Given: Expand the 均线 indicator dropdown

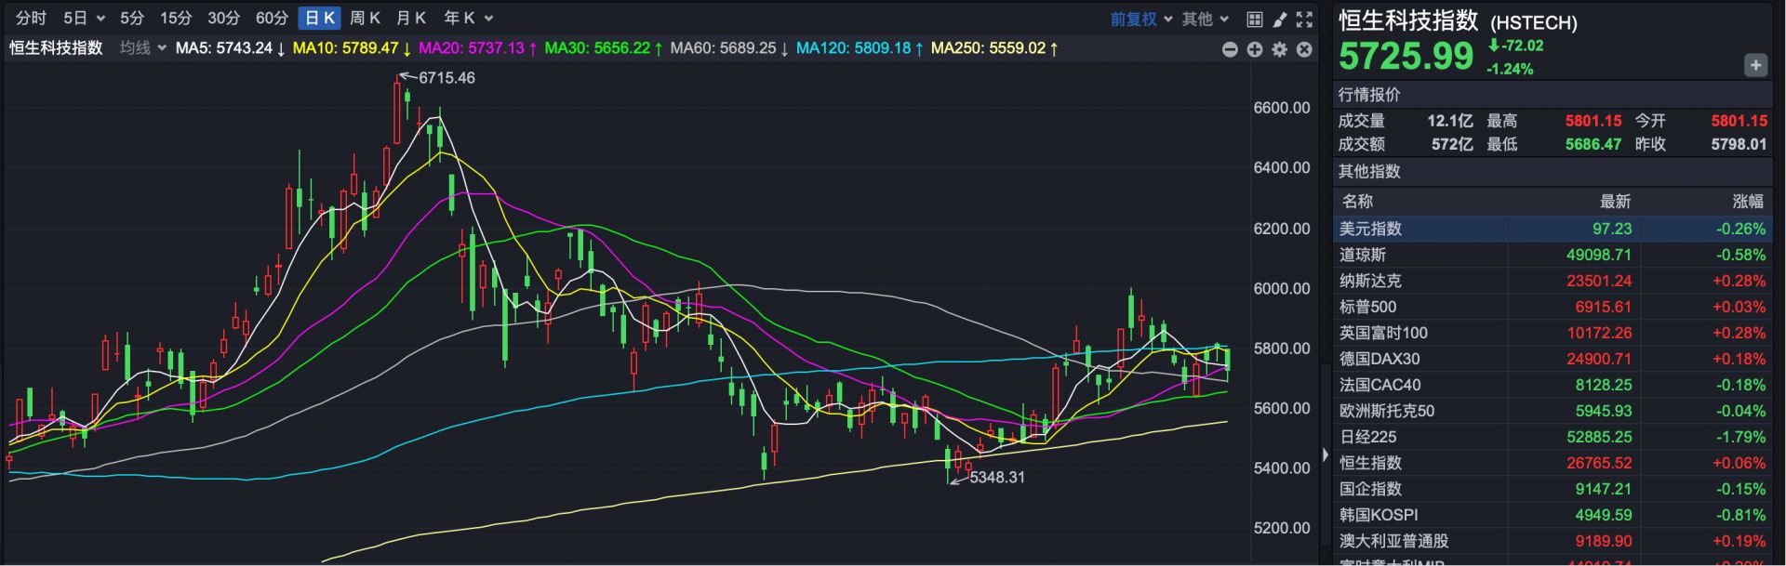Looking at the screenshot, I should [143, 48].
